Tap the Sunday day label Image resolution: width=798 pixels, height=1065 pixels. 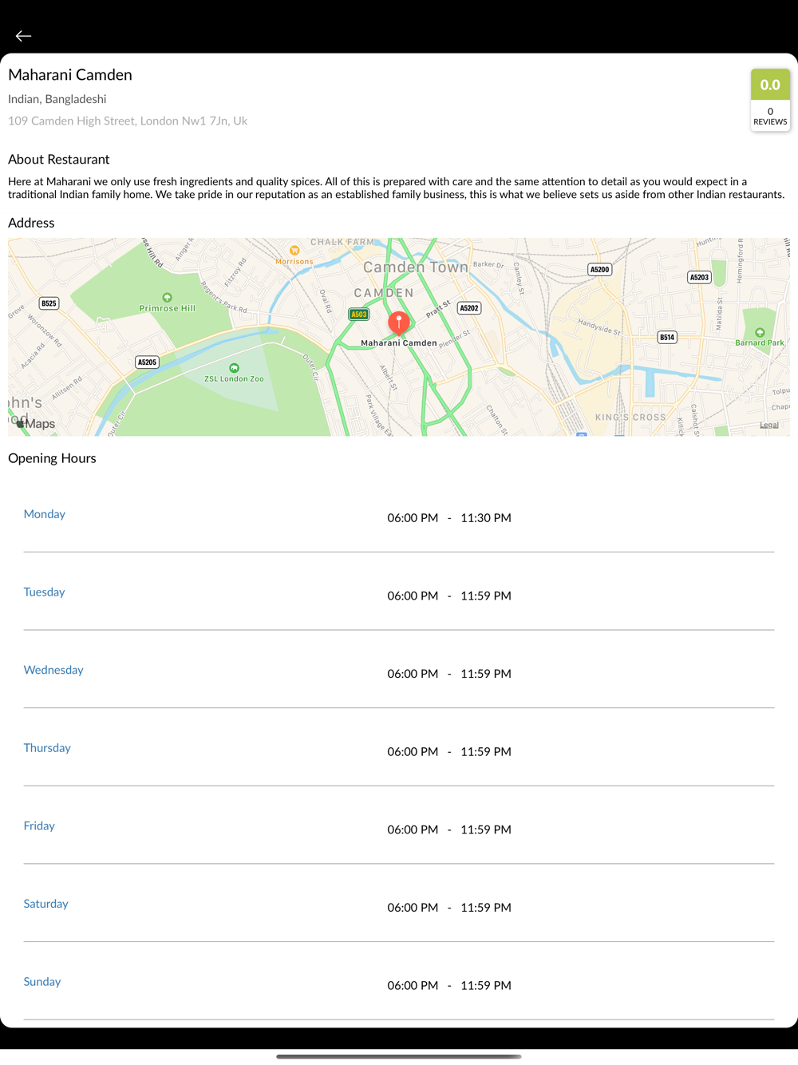click(42, 981)
